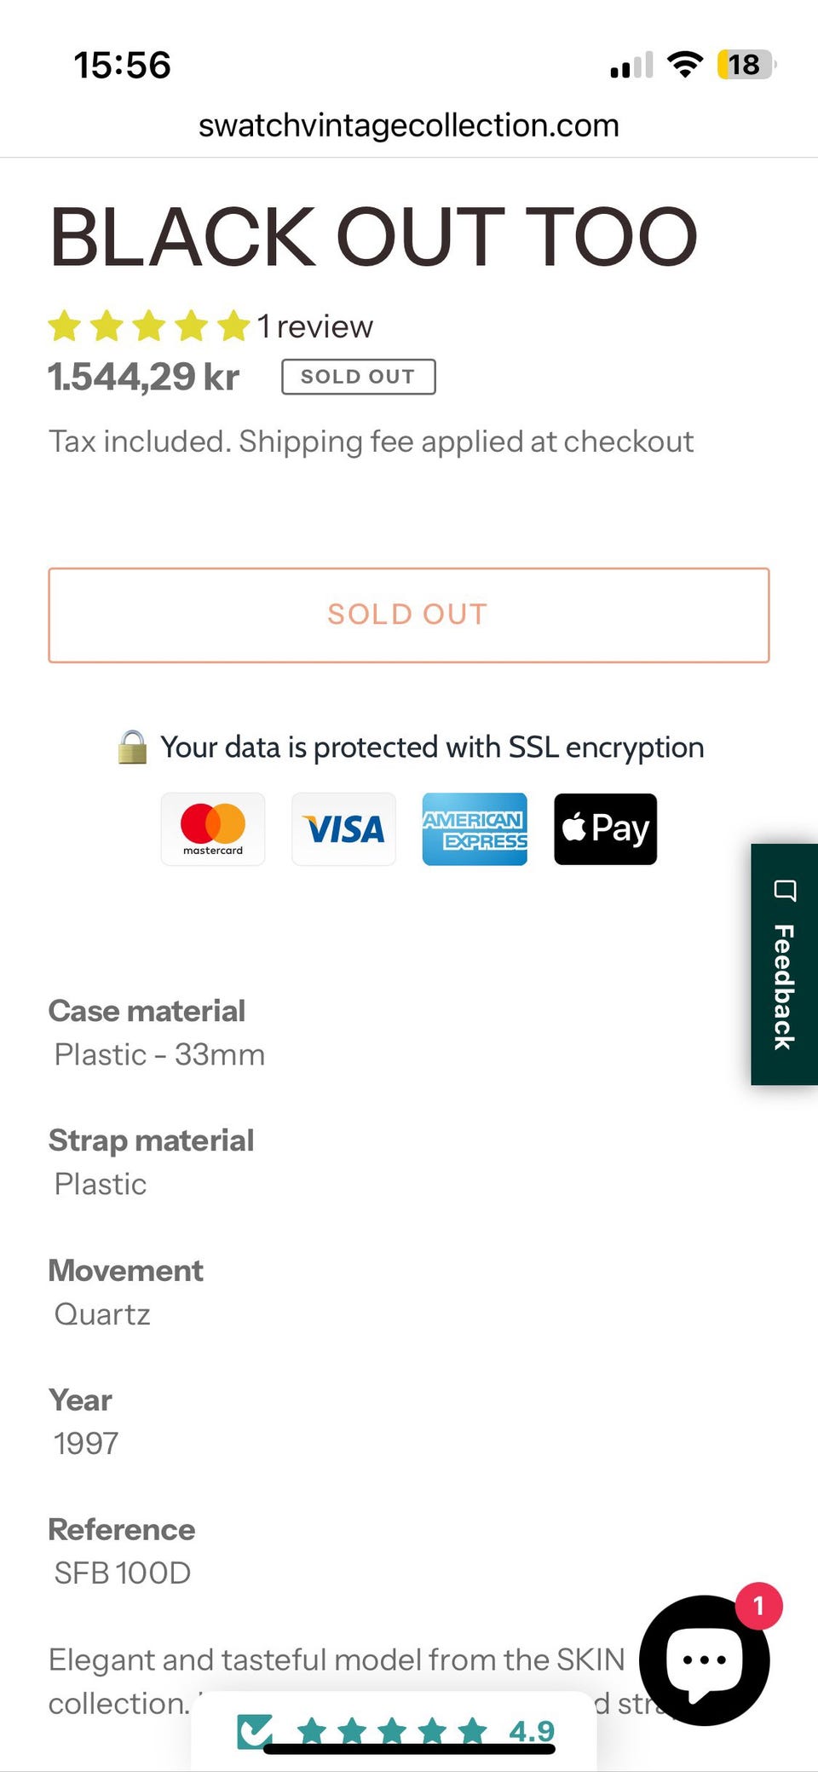Screen dimensions: 818x1772
Task: Open the Feedback side tab
Action: (784, 964)
